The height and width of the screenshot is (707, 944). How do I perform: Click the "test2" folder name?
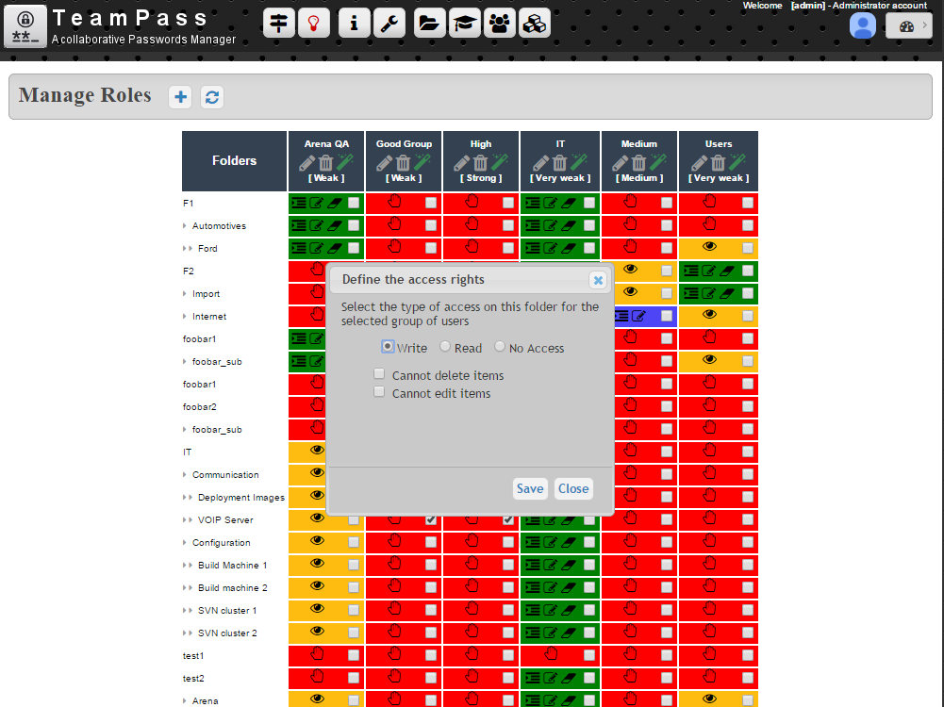[x=193, y=679]
